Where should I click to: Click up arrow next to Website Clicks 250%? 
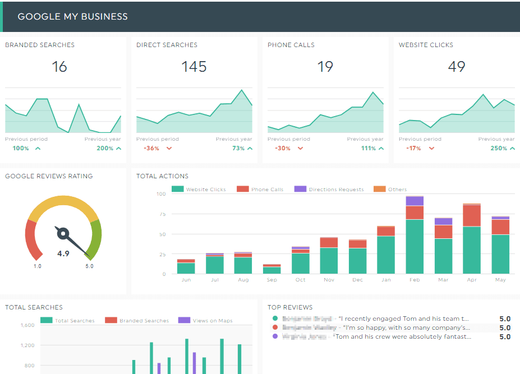[512, 148]
